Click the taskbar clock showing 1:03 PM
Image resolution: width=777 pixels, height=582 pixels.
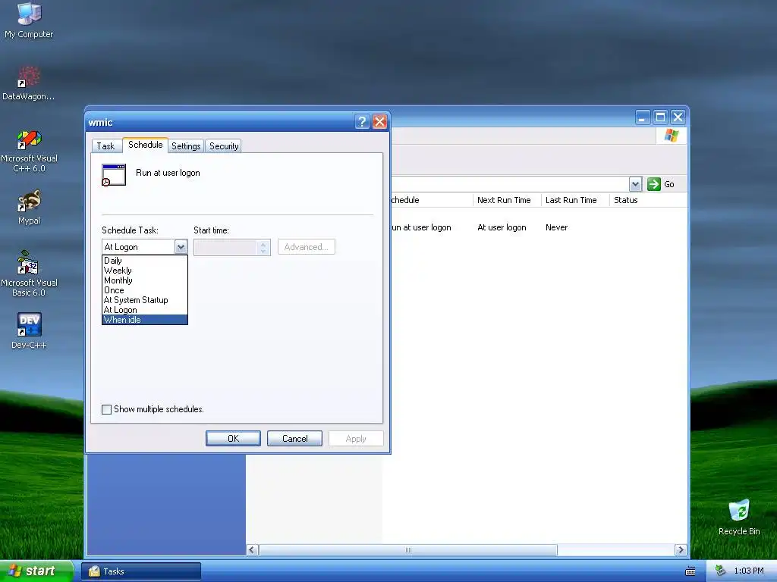click(749, 571)
